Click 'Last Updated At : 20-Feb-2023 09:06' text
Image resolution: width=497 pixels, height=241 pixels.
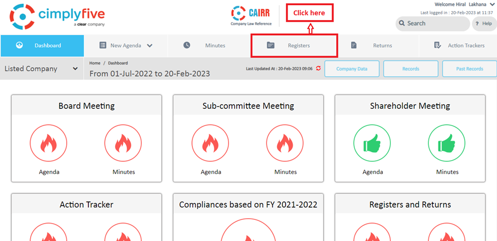[x=279, y=68]
